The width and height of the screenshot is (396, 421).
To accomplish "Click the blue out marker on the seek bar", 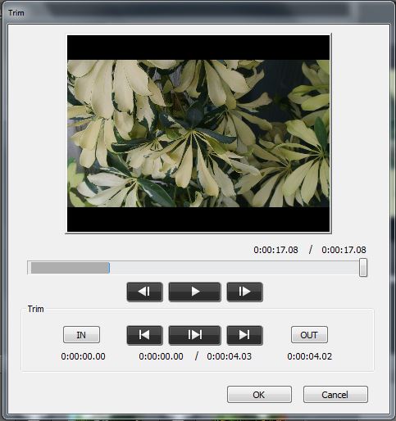I will pyautogui.click(x=109, y=268).
